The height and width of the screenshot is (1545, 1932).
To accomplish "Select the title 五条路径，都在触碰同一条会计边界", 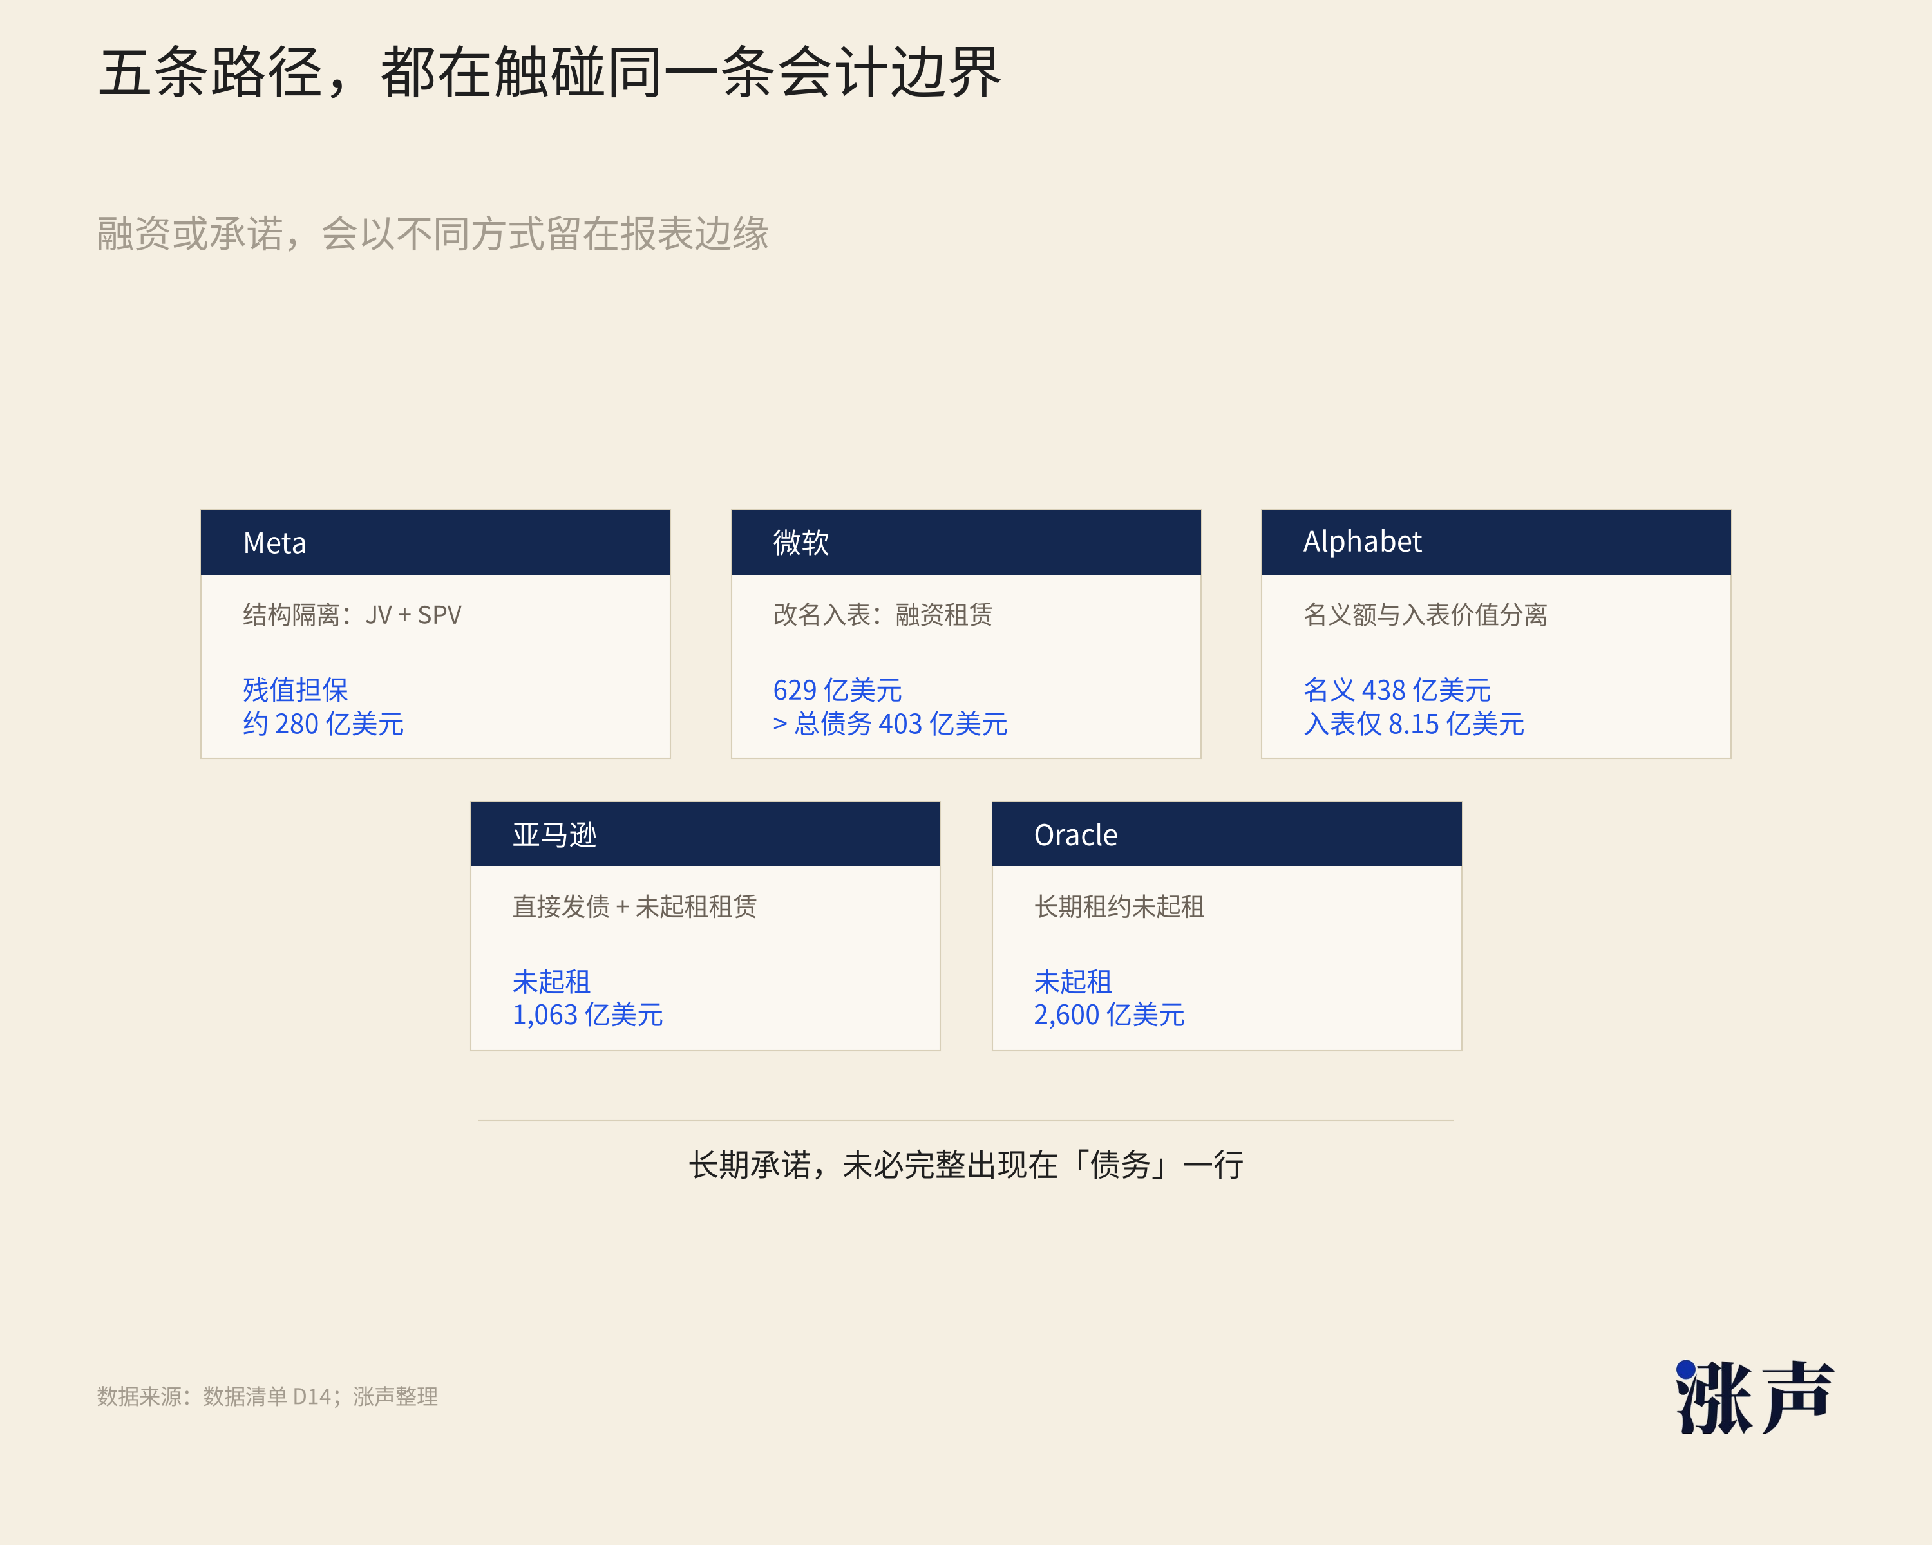I will [549, 73].
